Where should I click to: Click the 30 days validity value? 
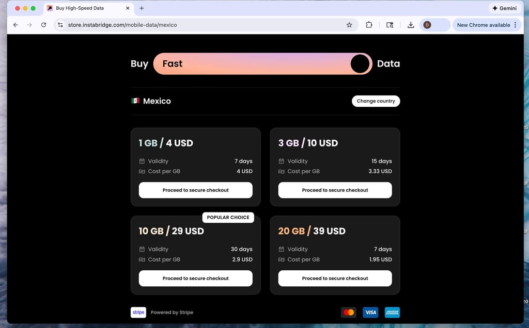[242, 249]
